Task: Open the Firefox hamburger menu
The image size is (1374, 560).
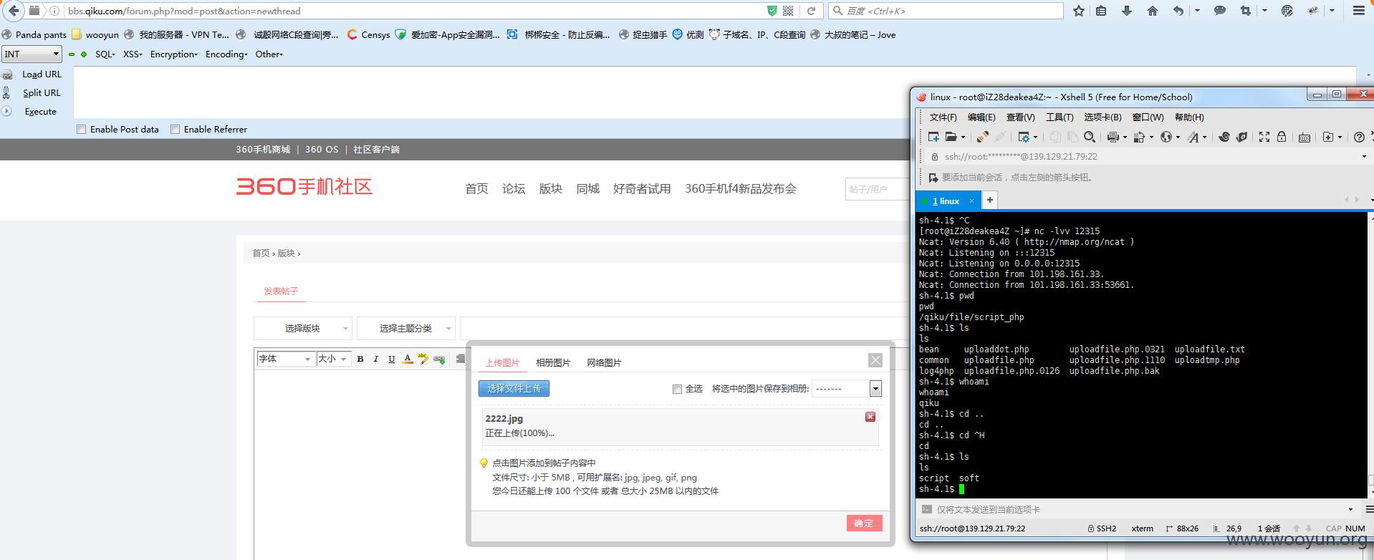Action: coord(1358,11)
